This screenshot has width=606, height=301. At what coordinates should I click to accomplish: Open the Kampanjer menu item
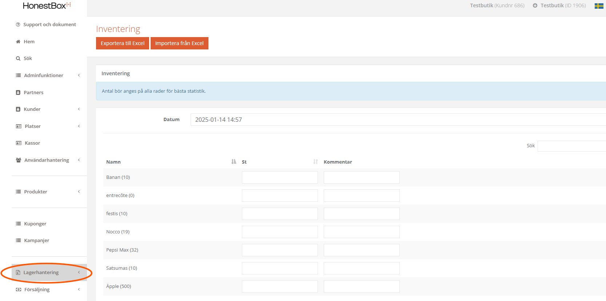(36, 241)
